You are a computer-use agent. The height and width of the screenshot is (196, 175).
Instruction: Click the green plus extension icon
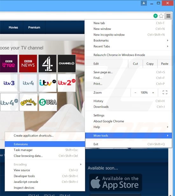tap(156, 16)
